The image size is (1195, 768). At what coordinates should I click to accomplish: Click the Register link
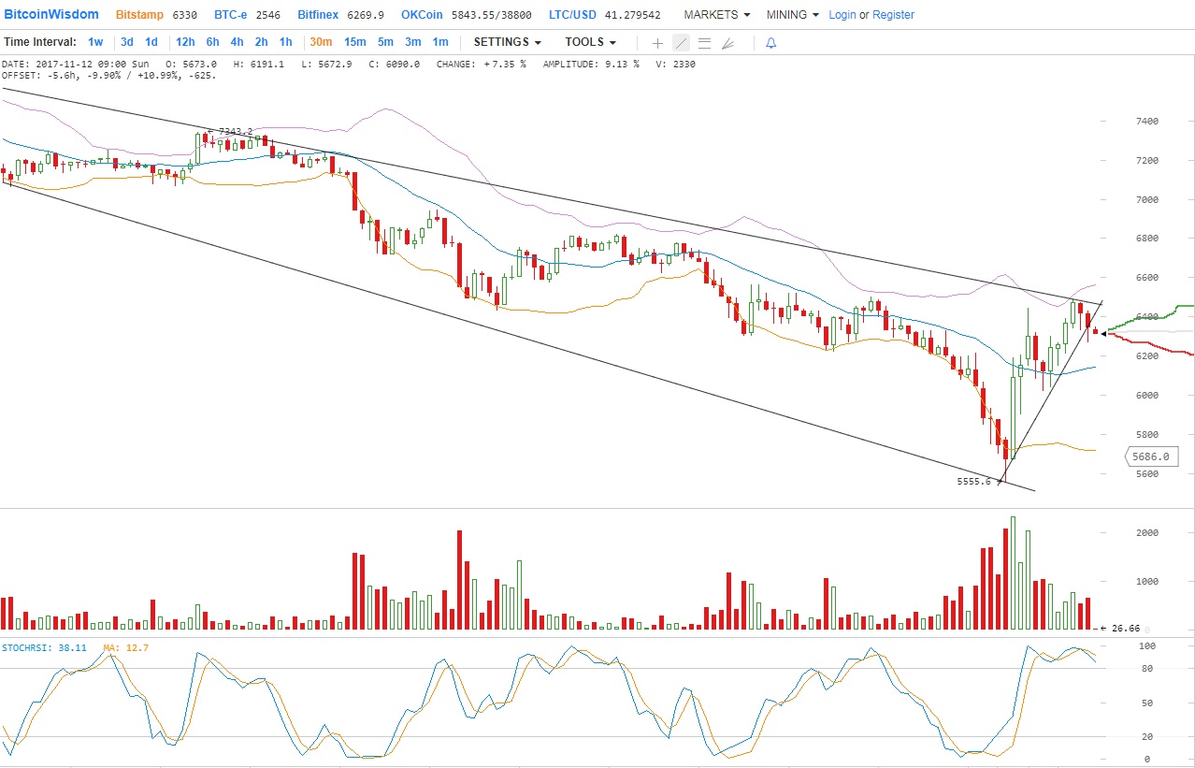pyautogui.click(x=893, y=15)
